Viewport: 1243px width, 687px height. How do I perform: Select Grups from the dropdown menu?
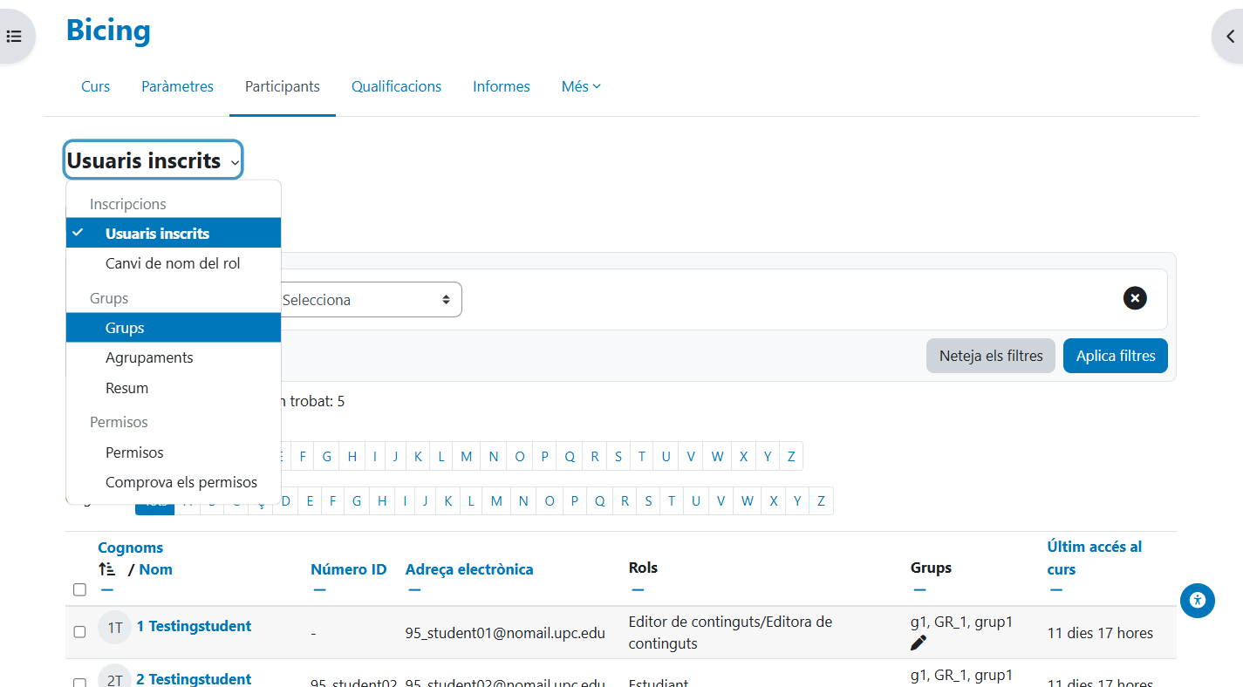pyautogui.click(x=125, y=328)
